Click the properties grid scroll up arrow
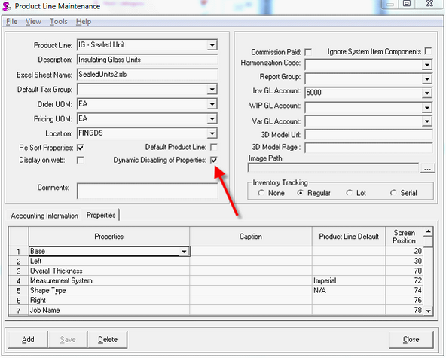 click(428, 231)
